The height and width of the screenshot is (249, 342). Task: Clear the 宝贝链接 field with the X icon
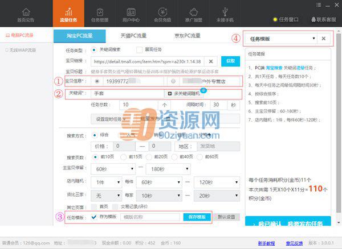[211, 61]
